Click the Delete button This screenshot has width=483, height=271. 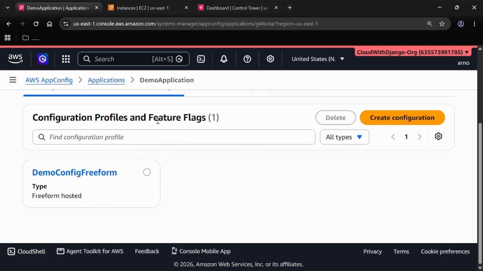click(x=336, y=118)
